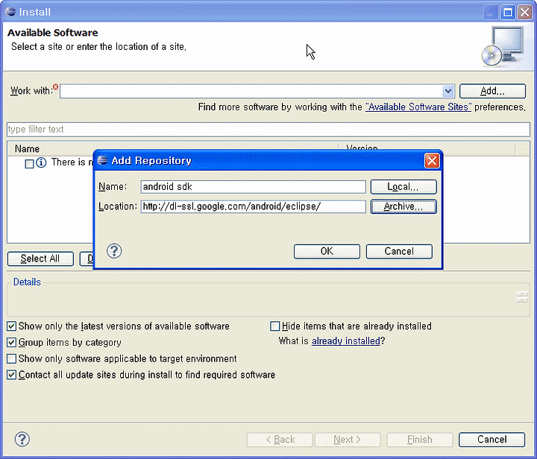Click the info icon in the list row
The height and width of the screenshot is (459, 537).
coord(41,162)
